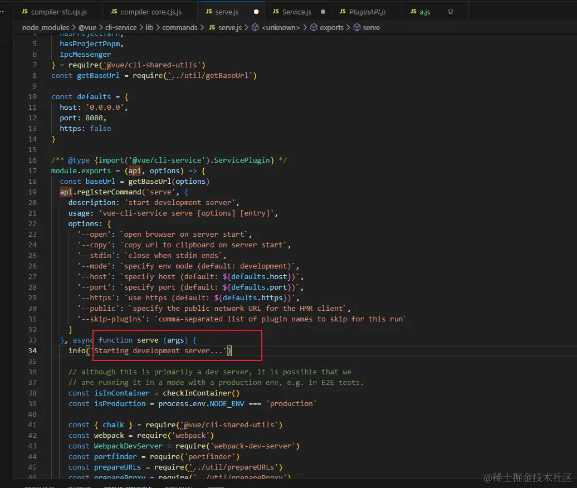Click the U git status on a.js tab

[x=451, y=12]
